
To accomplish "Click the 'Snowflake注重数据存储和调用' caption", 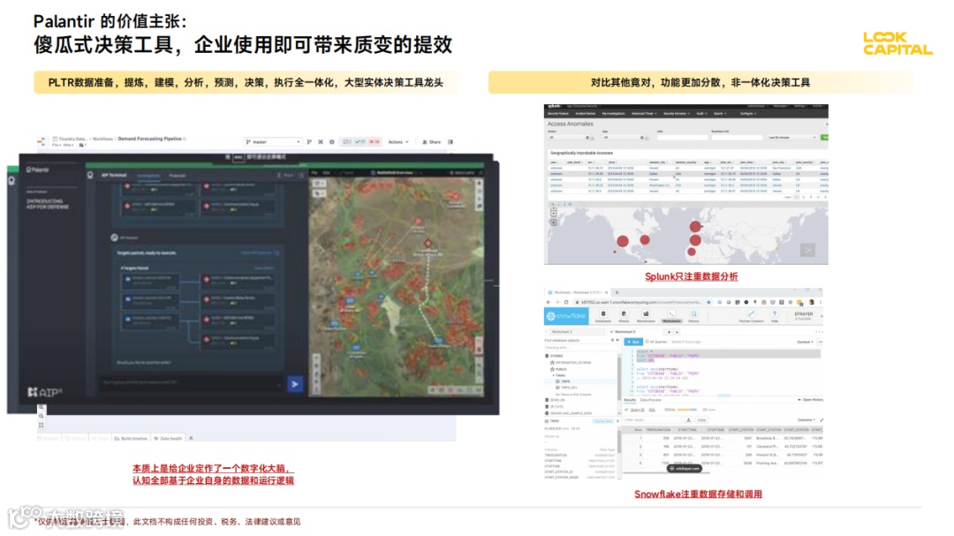I will (698, 494).
